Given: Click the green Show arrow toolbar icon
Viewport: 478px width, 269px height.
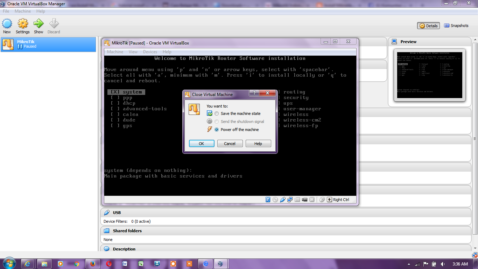Looking at the screenshot, I should (x=38, y=26).
